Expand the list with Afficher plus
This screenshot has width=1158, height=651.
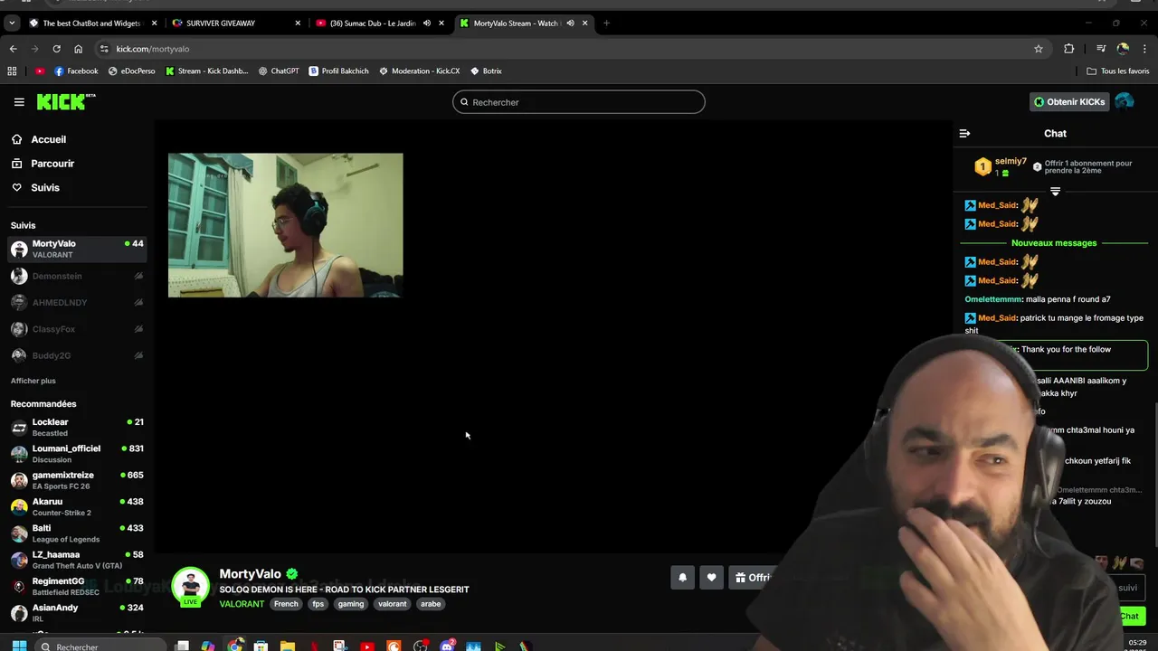click(33, 381)
